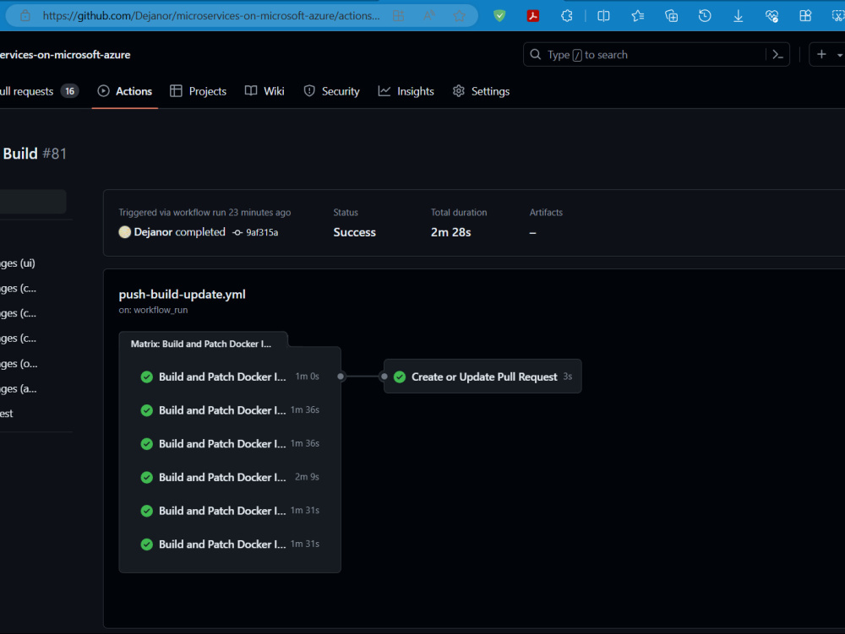Click the Artifacts label
Viewport: 845px width, 634px height.
[546, 212]
